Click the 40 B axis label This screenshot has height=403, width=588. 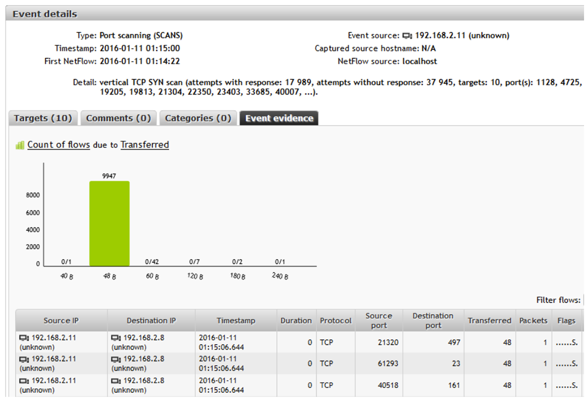point(66,277)
